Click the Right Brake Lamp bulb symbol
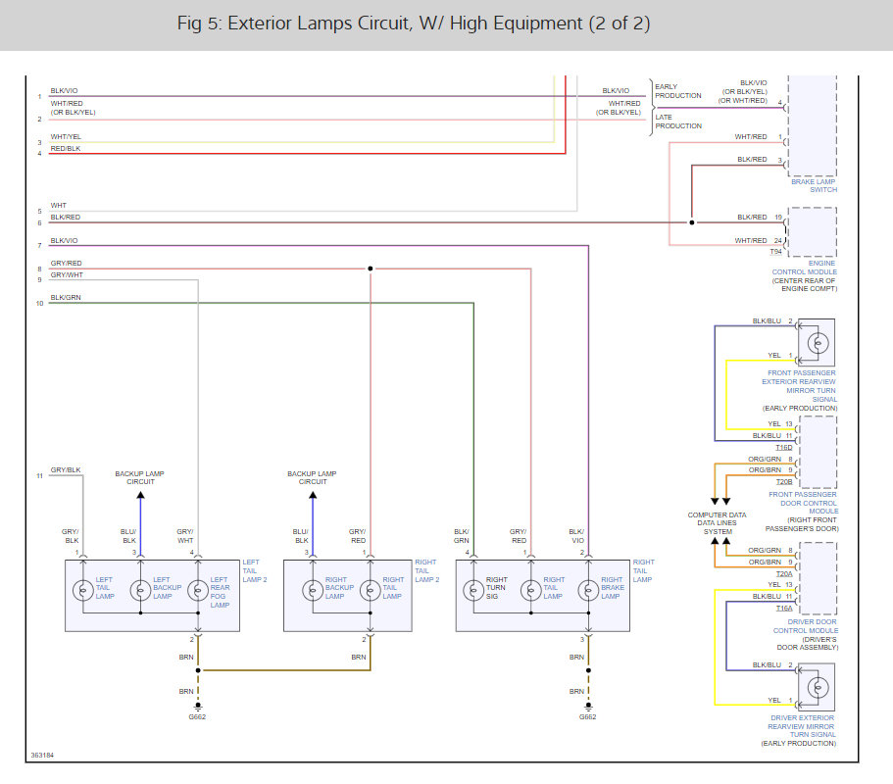 [x=588, y=590]
